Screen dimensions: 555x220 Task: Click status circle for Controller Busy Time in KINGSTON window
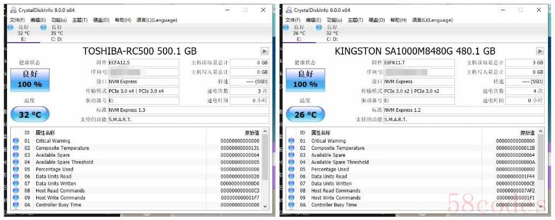click(x=292, y=204)
